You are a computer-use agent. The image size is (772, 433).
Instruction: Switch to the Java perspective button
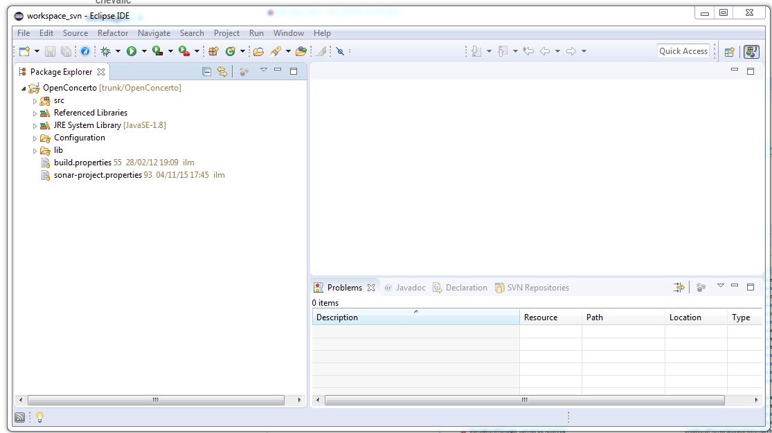tap(751, 52)
